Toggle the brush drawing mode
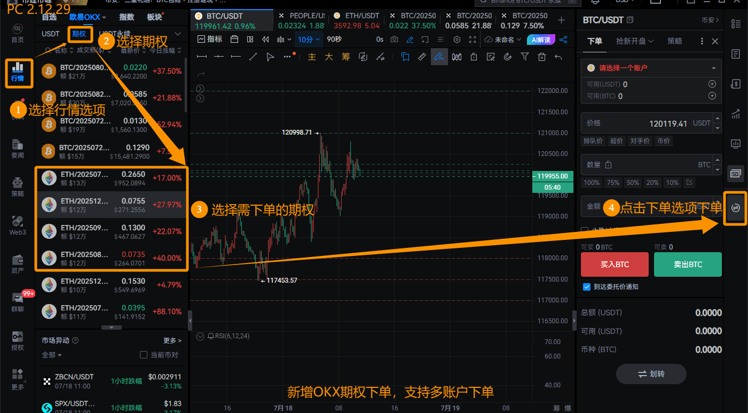The width and height of the screenshot is (748, 413). tap(439, 56)
